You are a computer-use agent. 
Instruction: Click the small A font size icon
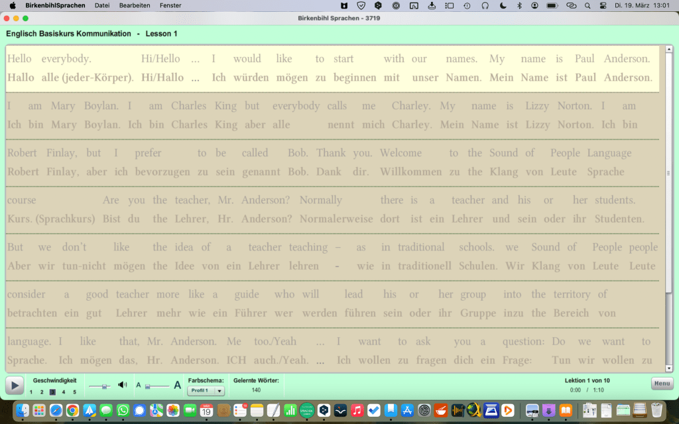pos(139,385)
